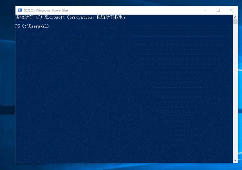Maximize the Windows PowerShell window

[218, 10]
